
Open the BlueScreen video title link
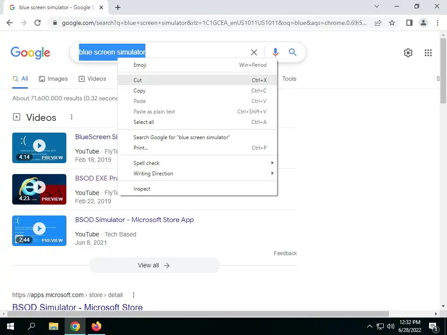(x=96, y=137)
